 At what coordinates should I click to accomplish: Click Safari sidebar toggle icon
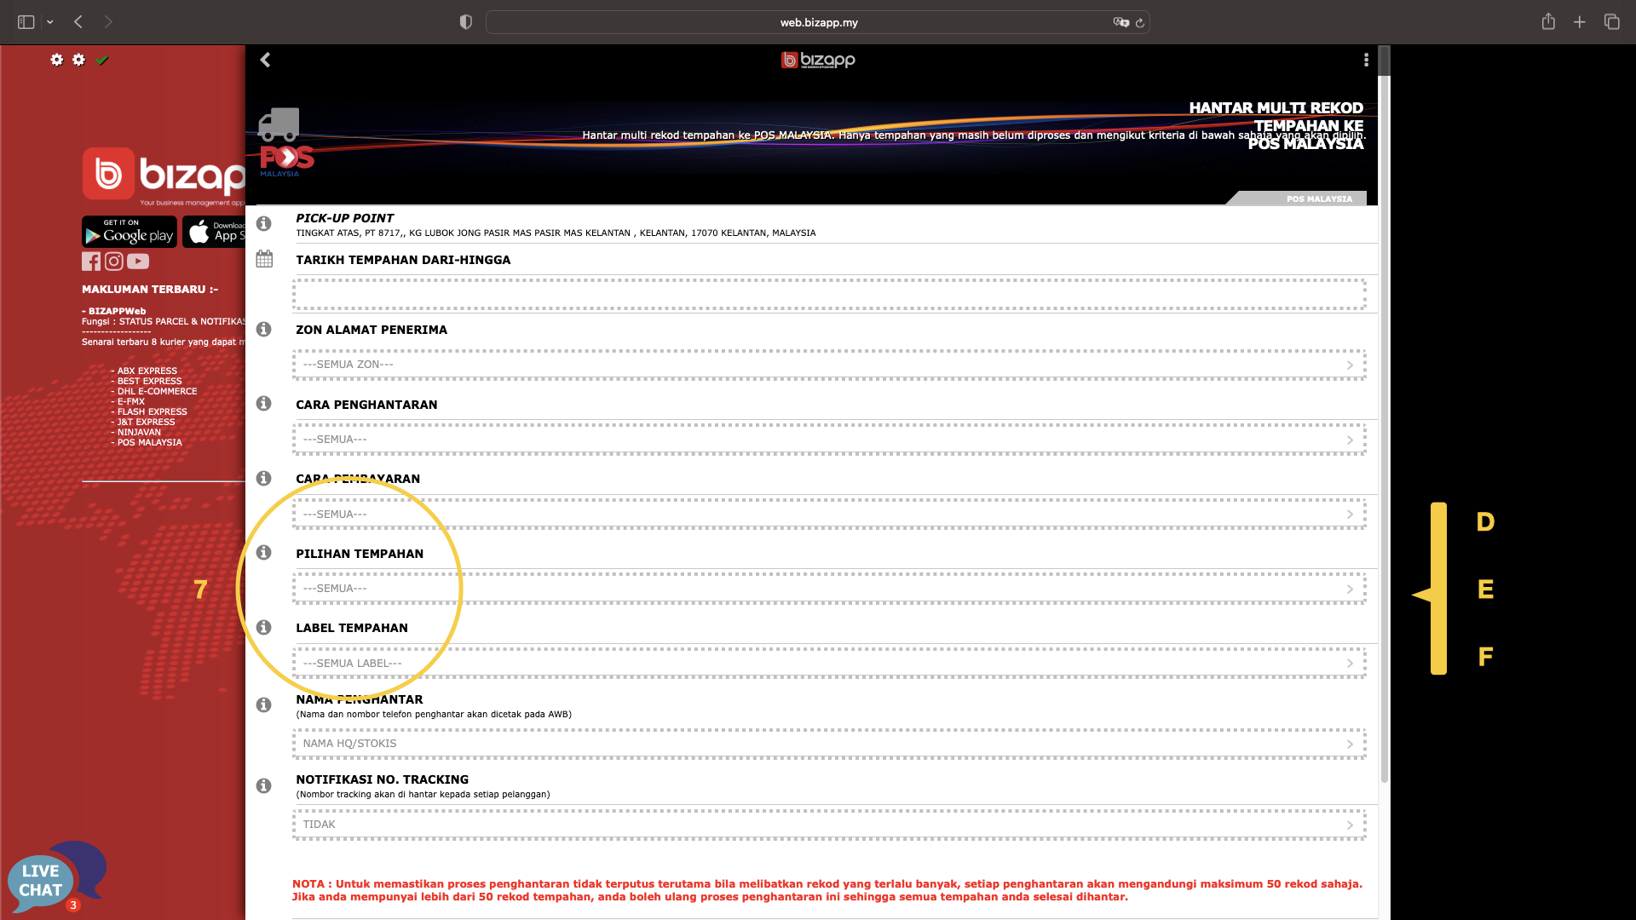pyautogui.click(x=26, y=22)
